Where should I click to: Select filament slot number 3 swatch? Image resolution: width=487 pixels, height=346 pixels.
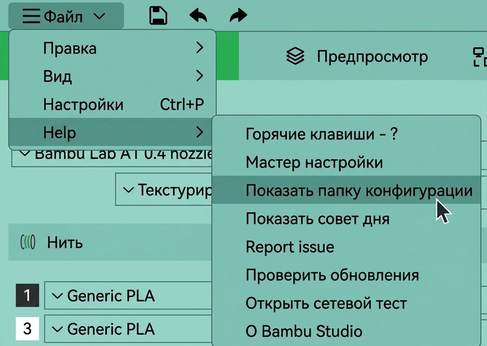click(27, 329)
